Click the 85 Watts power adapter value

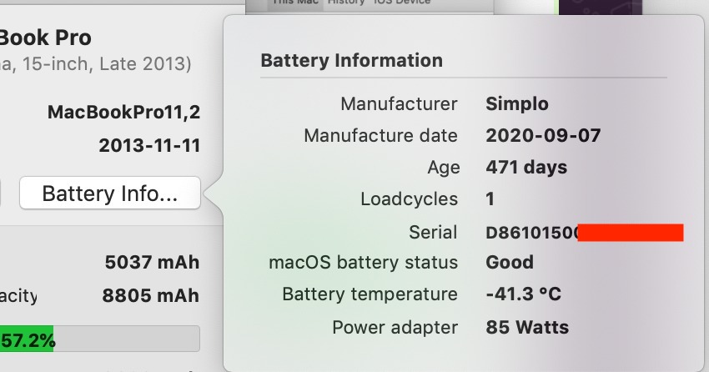(x=527, y=327)
